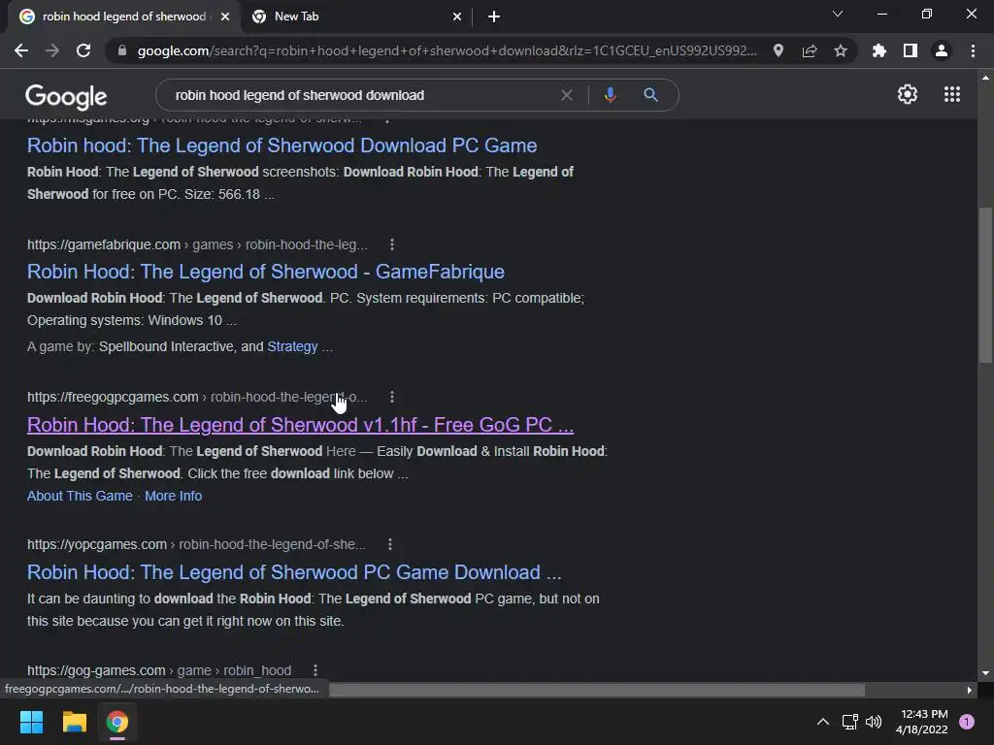Open volume control tray icon
The image size is (994, 745).
point(874,722)
